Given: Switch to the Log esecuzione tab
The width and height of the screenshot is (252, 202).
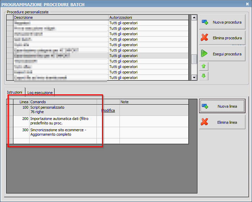Looking at the screenshot, I should coord(40,92).
